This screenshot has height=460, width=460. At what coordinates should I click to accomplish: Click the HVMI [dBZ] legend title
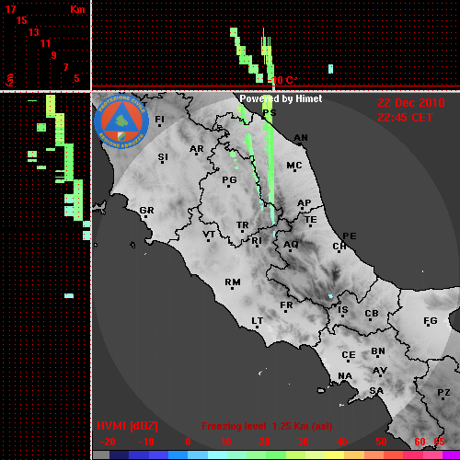pos(127,426)
